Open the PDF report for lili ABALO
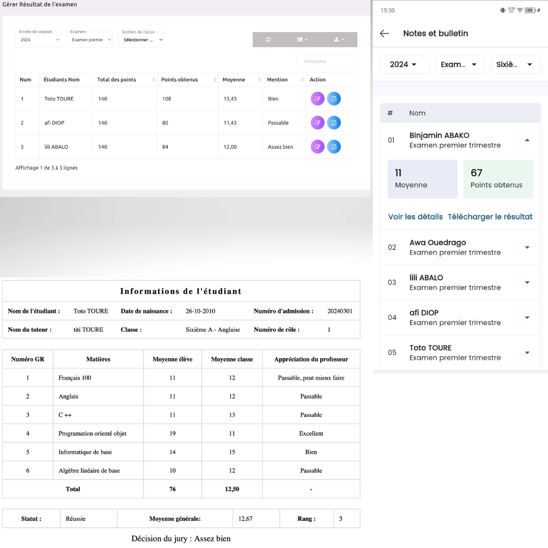 point(334,147)
